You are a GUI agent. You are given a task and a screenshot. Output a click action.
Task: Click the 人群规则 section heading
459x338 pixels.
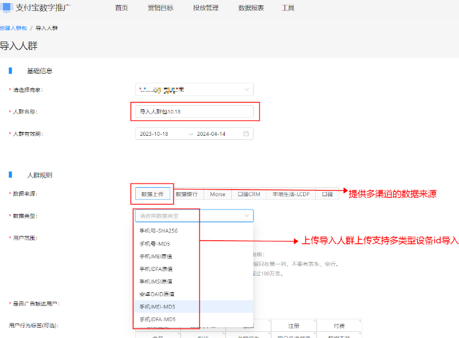click(39, 175)
